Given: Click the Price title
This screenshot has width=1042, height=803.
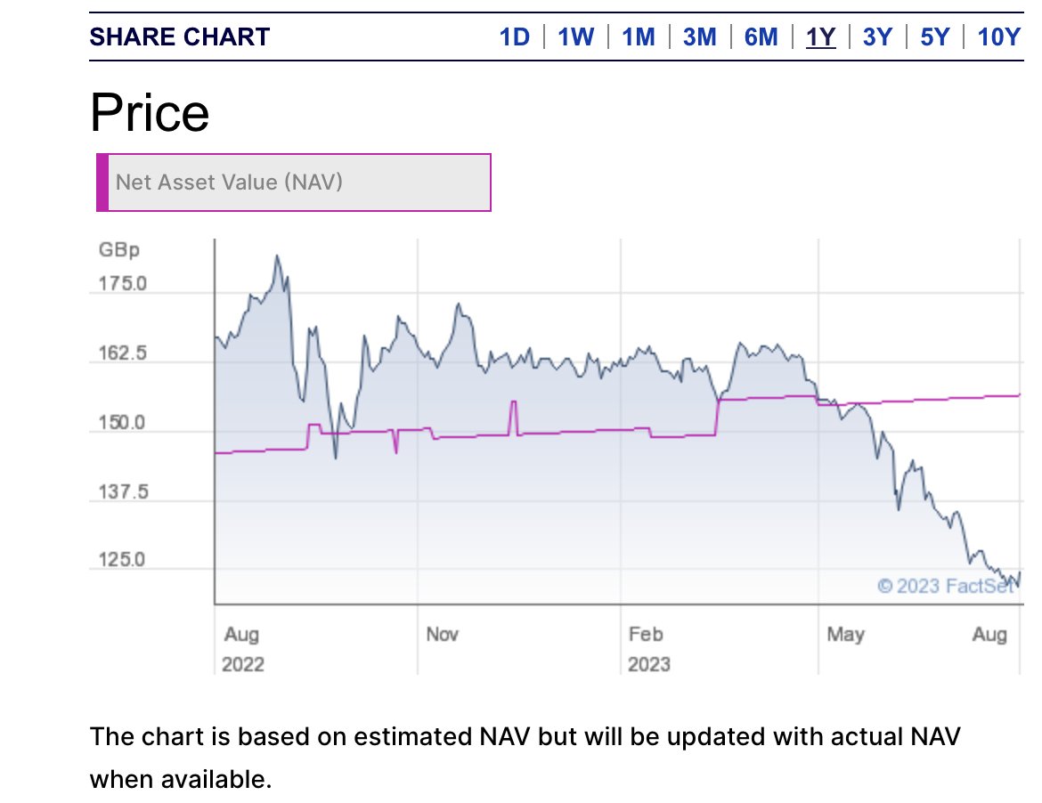Looking at the screenshot, I should point(150,112).
